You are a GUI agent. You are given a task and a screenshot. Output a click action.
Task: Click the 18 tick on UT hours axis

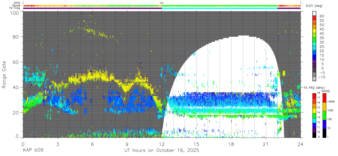pyautogui.click(x=231, y=144)
